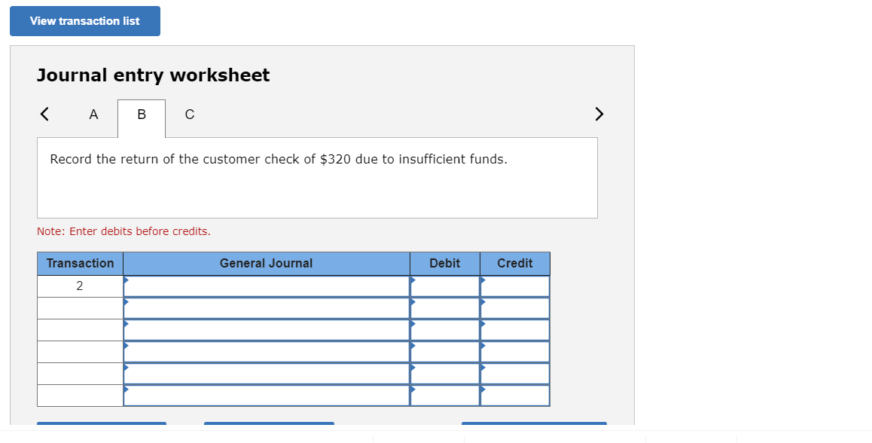Click the View transaction list button
Image resolution: width=872 pixels, height=443 pixels.
click(84, 21)
